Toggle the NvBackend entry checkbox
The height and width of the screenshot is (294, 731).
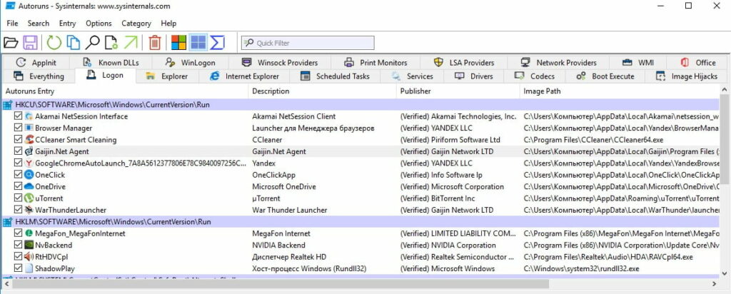[19, 245]
